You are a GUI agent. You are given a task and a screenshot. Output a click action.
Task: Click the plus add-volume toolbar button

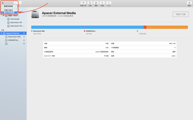coord(16,3)
